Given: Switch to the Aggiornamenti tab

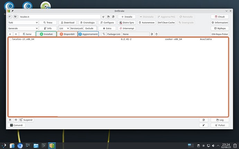Looking at the screenshot, I should (x=88, y=34).
